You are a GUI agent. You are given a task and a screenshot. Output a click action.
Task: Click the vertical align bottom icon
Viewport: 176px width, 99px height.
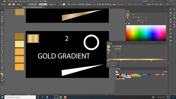[111, 4]
